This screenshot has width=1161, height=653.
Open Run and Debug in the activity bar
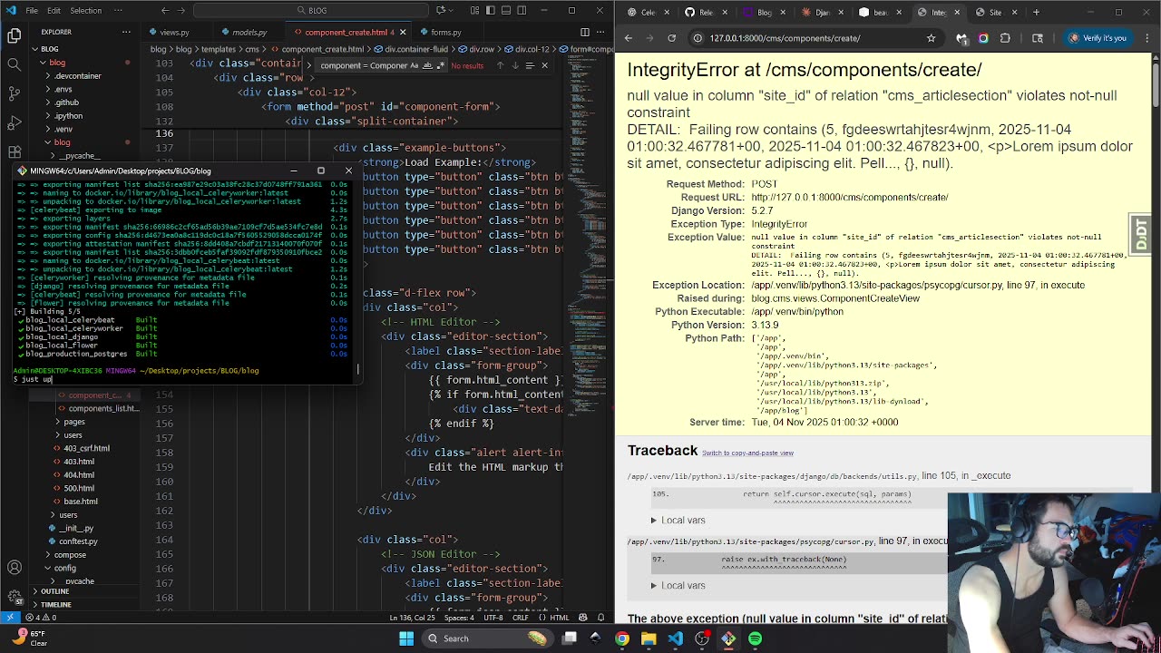pyautogui.click(x=14, y=122)
